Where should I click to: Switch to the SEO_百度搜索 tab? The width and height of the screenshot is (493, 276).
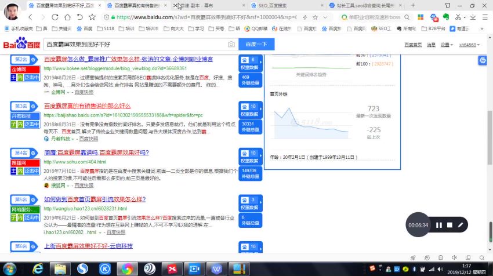[x=287, y=5]
